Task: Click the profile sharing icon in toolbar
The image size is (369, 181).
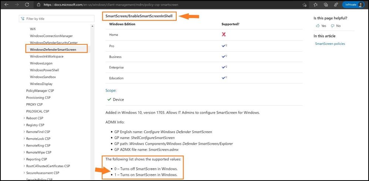Action: (336, 5)
